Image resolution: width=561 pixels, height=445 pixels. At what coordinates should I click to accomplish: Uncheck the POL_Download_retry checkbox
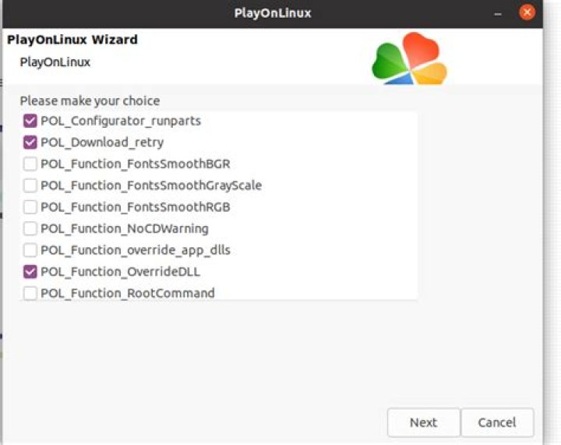[x=30, y=143]
